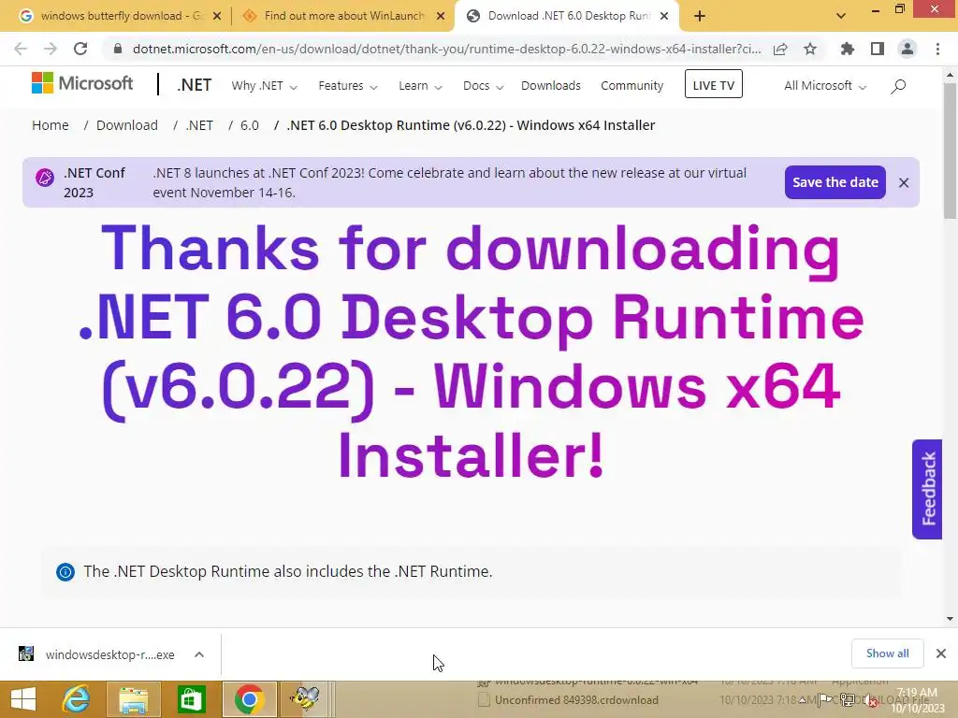Open Windows Store from taskbar

pos(191,699)
